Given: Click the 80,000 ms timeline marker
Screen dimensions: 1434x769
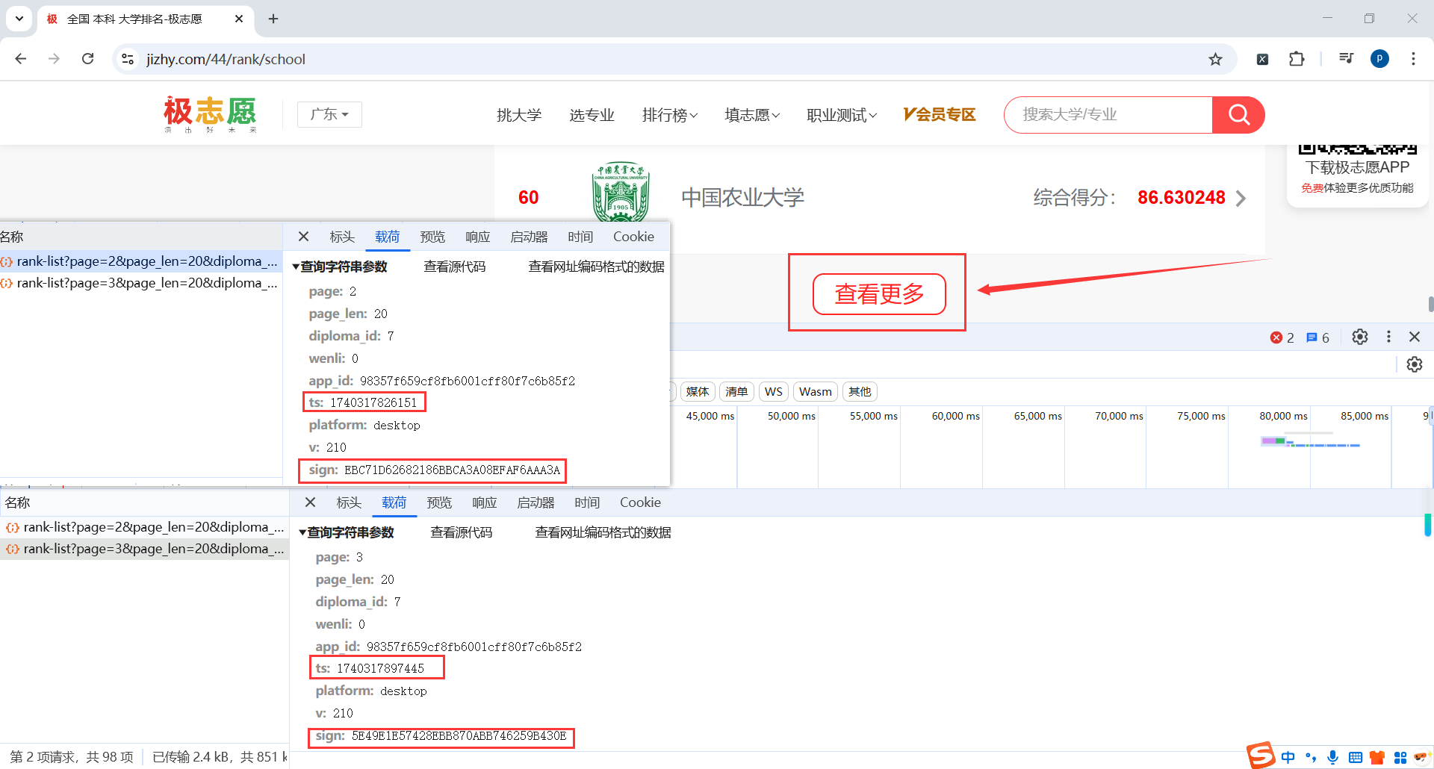Looking at the screenshot, I should (1283, 416).
